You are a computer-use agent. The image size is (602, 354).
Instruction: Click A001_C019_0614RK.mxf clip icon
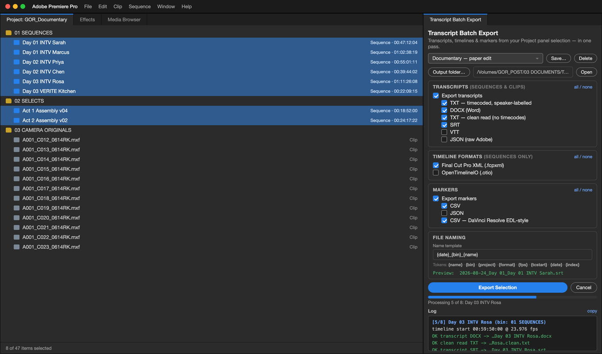click(16, 208)
